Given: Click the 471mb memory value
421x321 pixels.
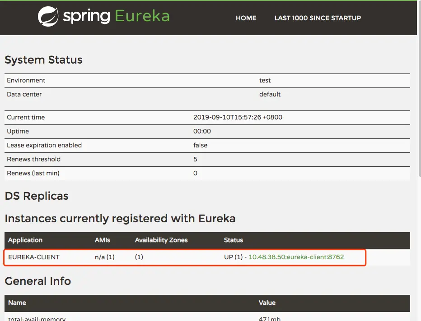Looking at the screenshot, I should [x=270, y=319].
